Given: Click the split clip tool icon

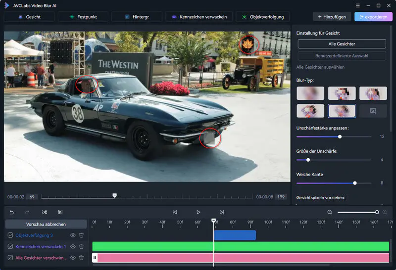Looking at the screenshot, I should pyautogui.click(x=45, y=212).
